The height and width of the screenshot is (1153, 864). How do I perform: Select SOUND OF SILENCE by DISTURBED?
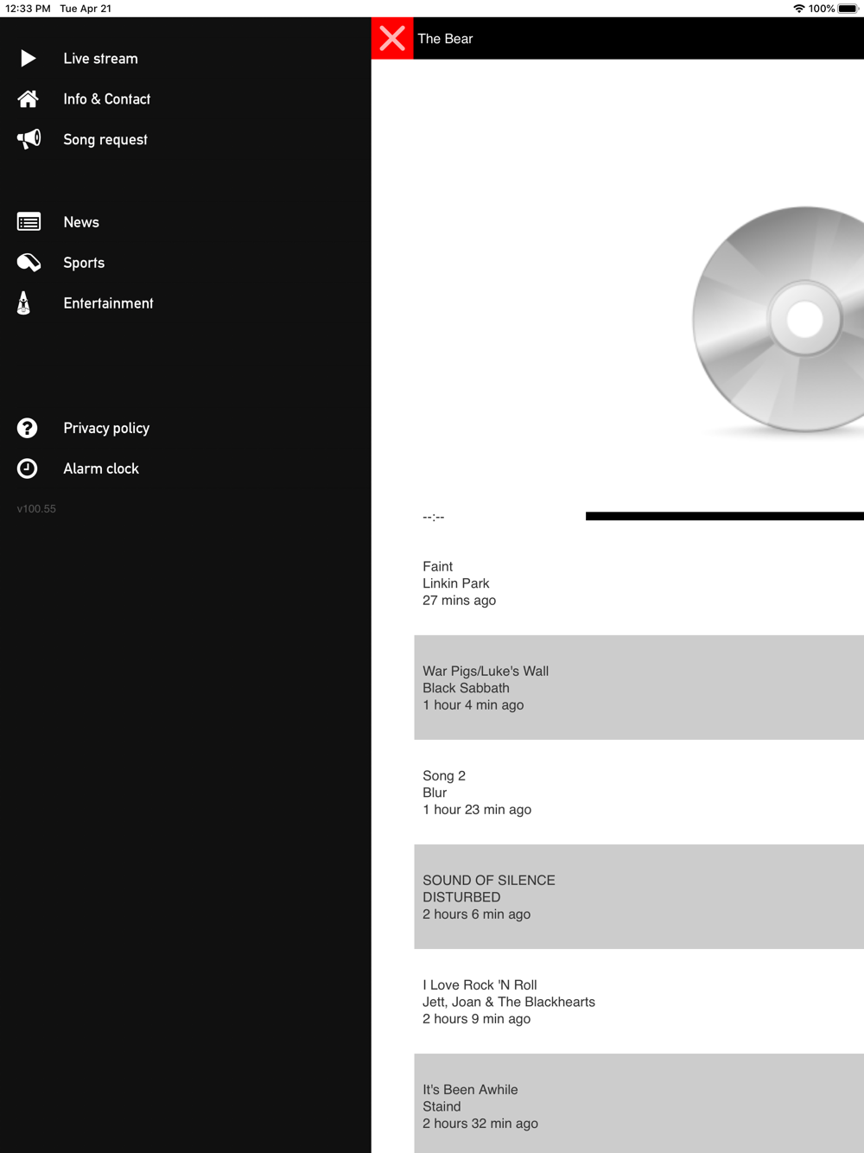point(639,896)
